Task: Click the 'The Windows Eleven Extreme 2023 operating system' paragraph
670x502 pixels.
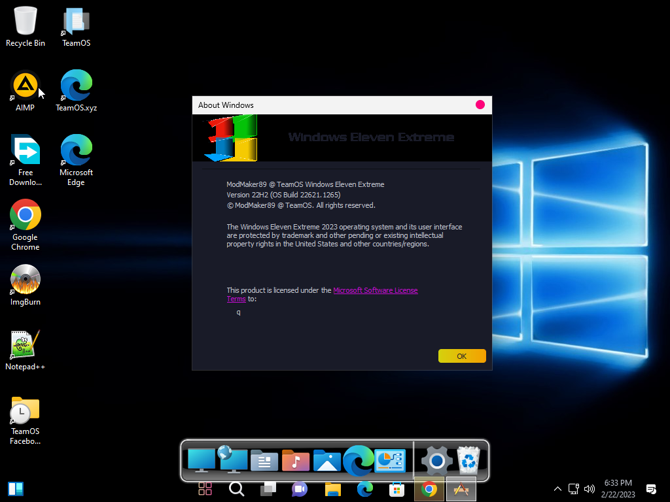Action: click(x=344, y=235)
